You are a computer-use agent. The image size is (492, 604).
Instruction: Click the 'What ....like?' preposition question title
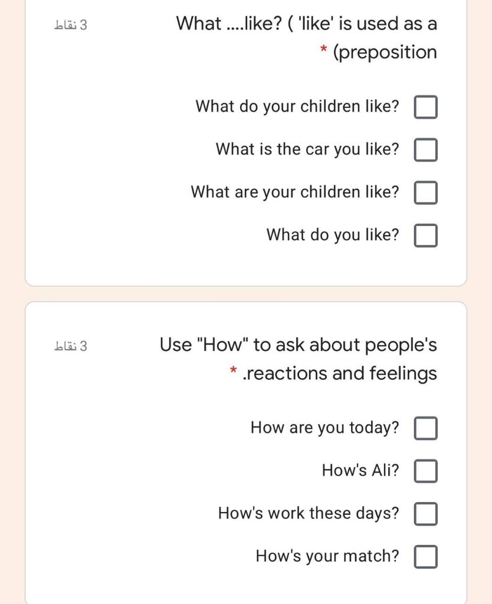pos(307,38)
